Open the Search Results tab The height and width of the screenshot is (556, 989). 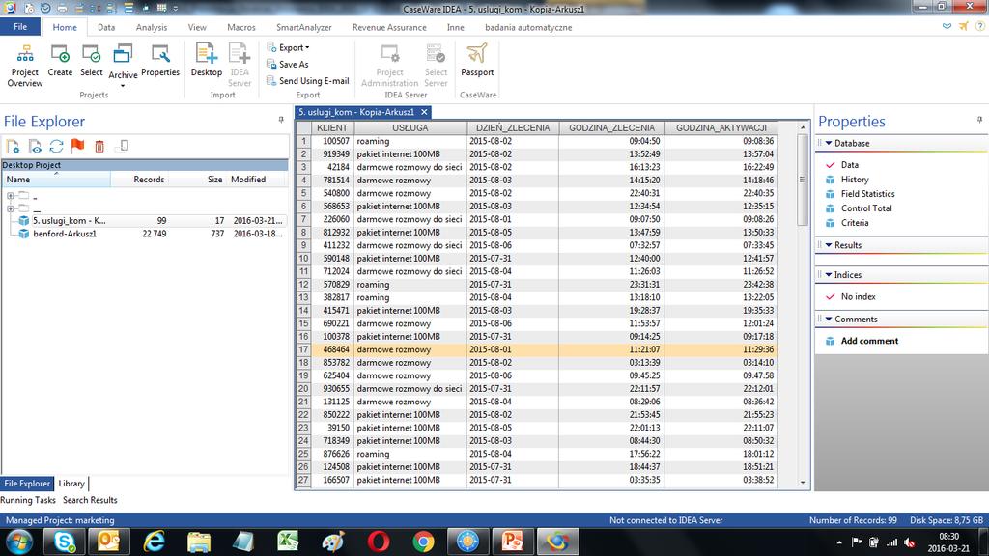(90, 500)
